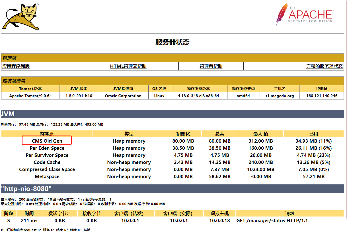Open the 管理者帮助 link
This screenshot has height=231, width=347.
click(x=211, y=66)
